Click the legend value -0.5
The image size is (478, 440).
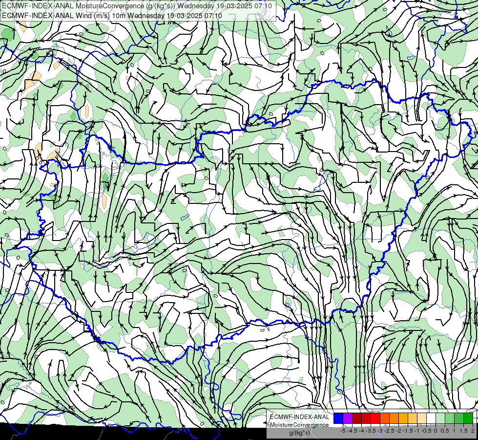[426, 431]
